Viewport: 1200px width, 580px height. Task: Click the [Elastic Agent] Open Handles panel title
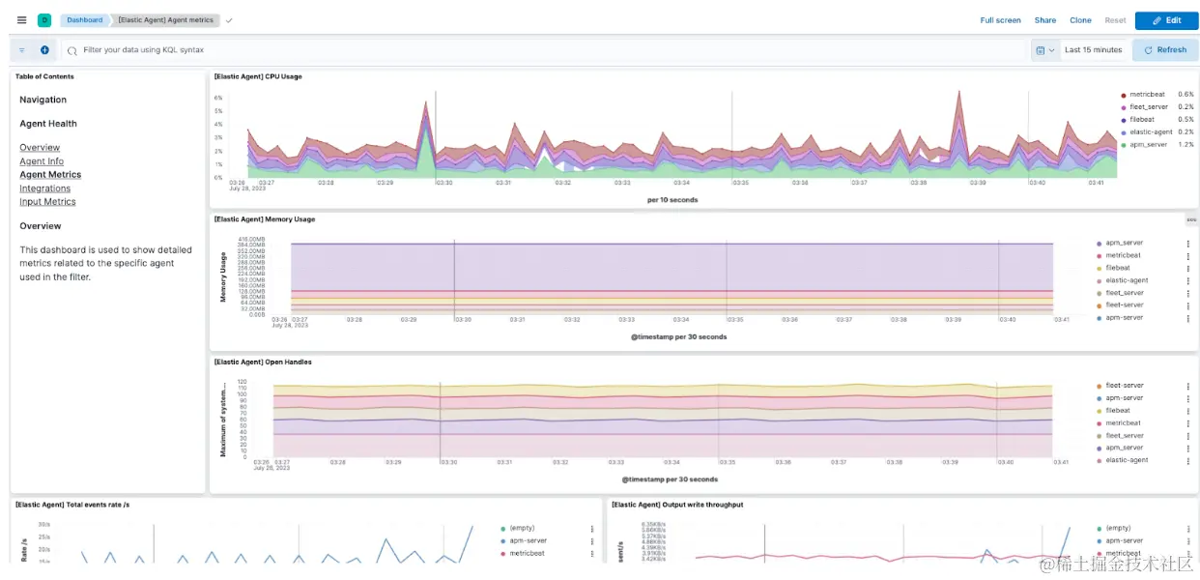tap(263, 362)
